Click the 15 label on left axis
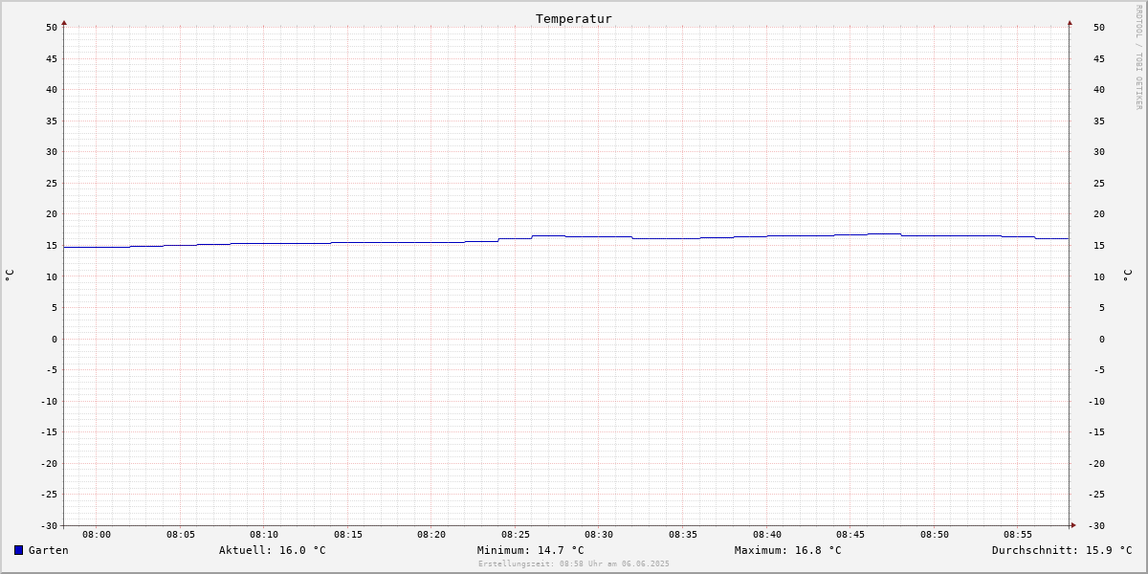 coord(52,246)
